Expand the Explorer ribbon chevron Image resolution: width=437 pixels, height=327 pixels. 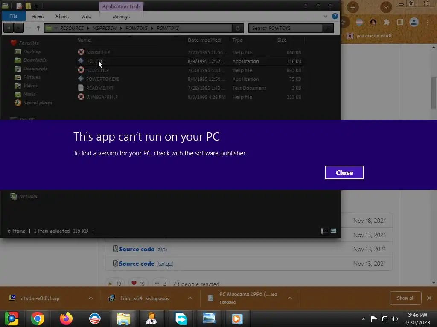pyautogui.click(x=326, y=17)
